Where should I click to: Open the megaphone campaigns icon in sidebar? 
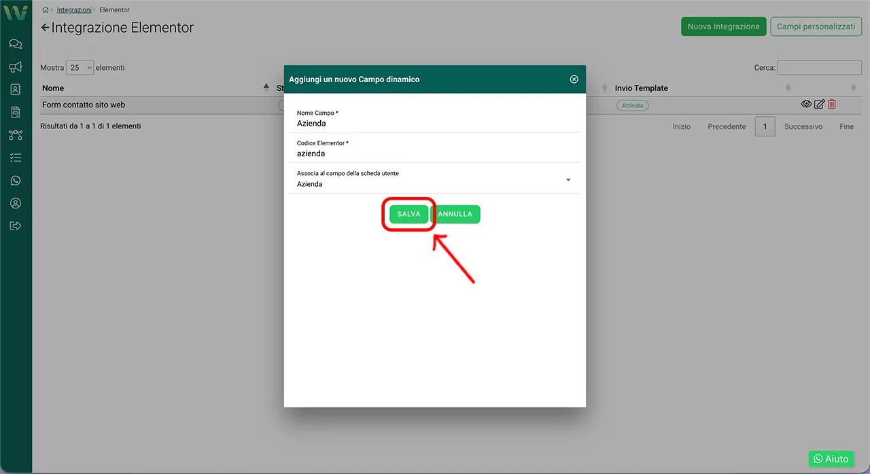[x=16, y=67]
